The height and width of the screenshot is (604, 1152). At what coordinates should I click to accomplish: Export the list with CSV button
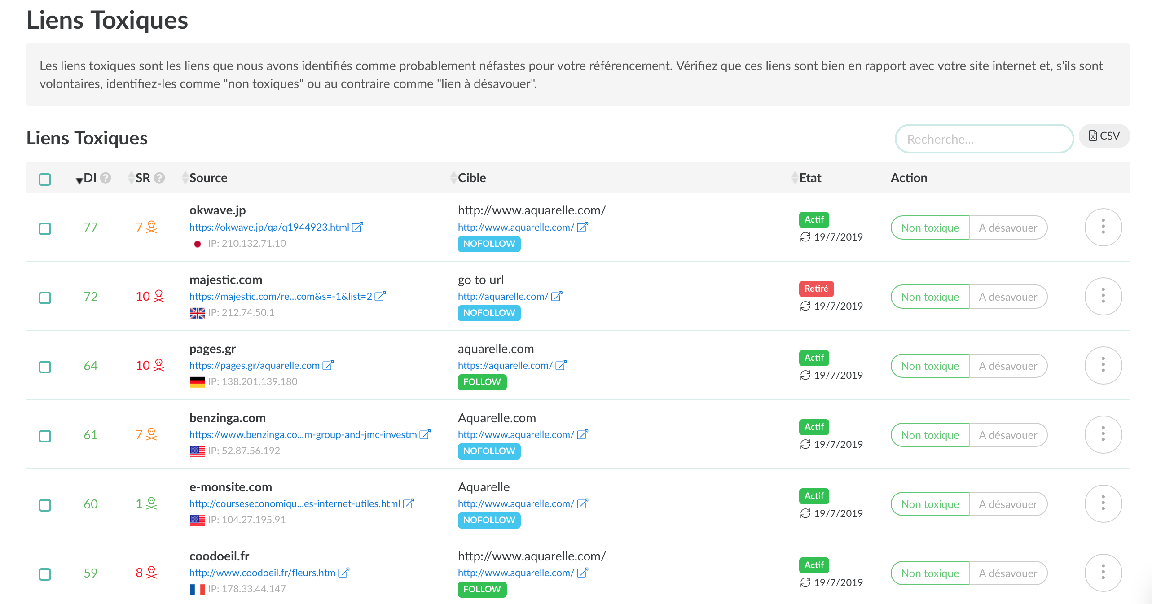pos(1104,136)
